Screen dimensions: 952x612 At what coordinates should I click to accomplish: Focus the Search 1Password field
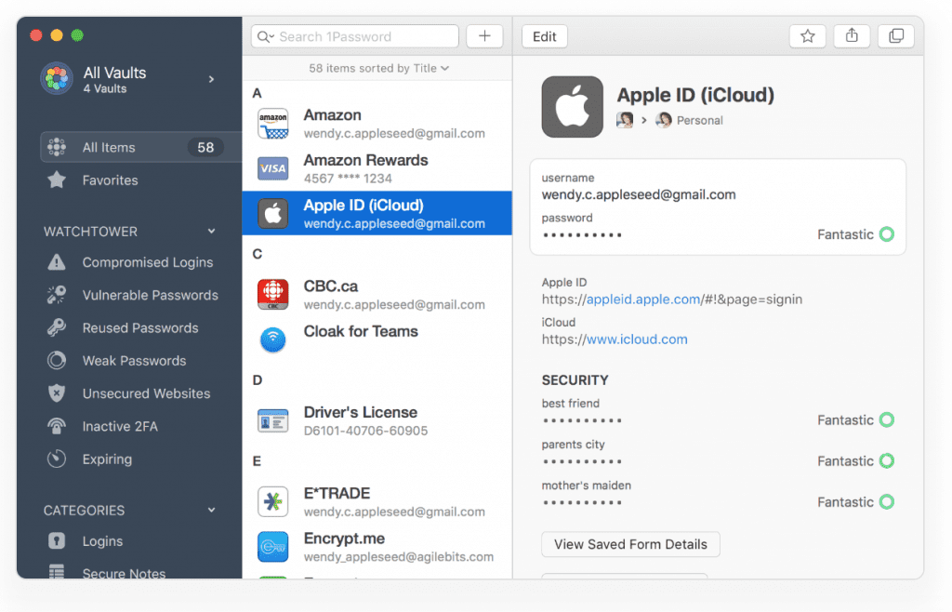point(354,36)
